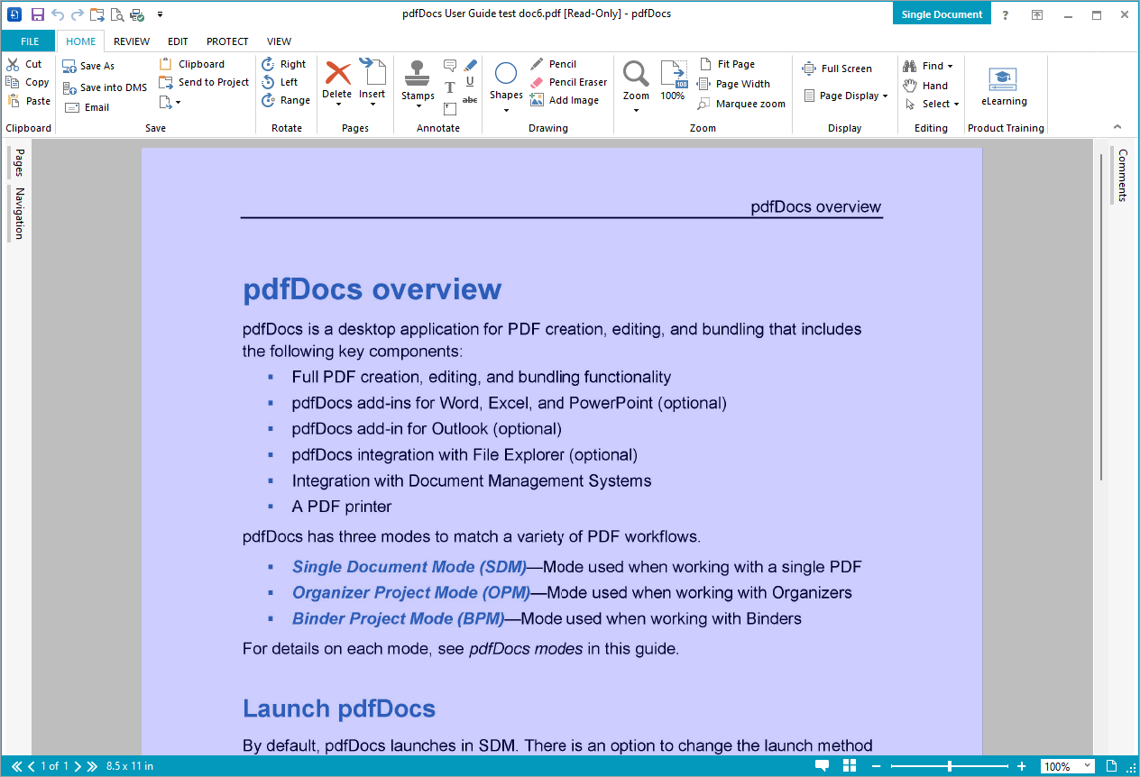Toggle the underline annotation tool

pyautogui.click(x=470, y=82)
